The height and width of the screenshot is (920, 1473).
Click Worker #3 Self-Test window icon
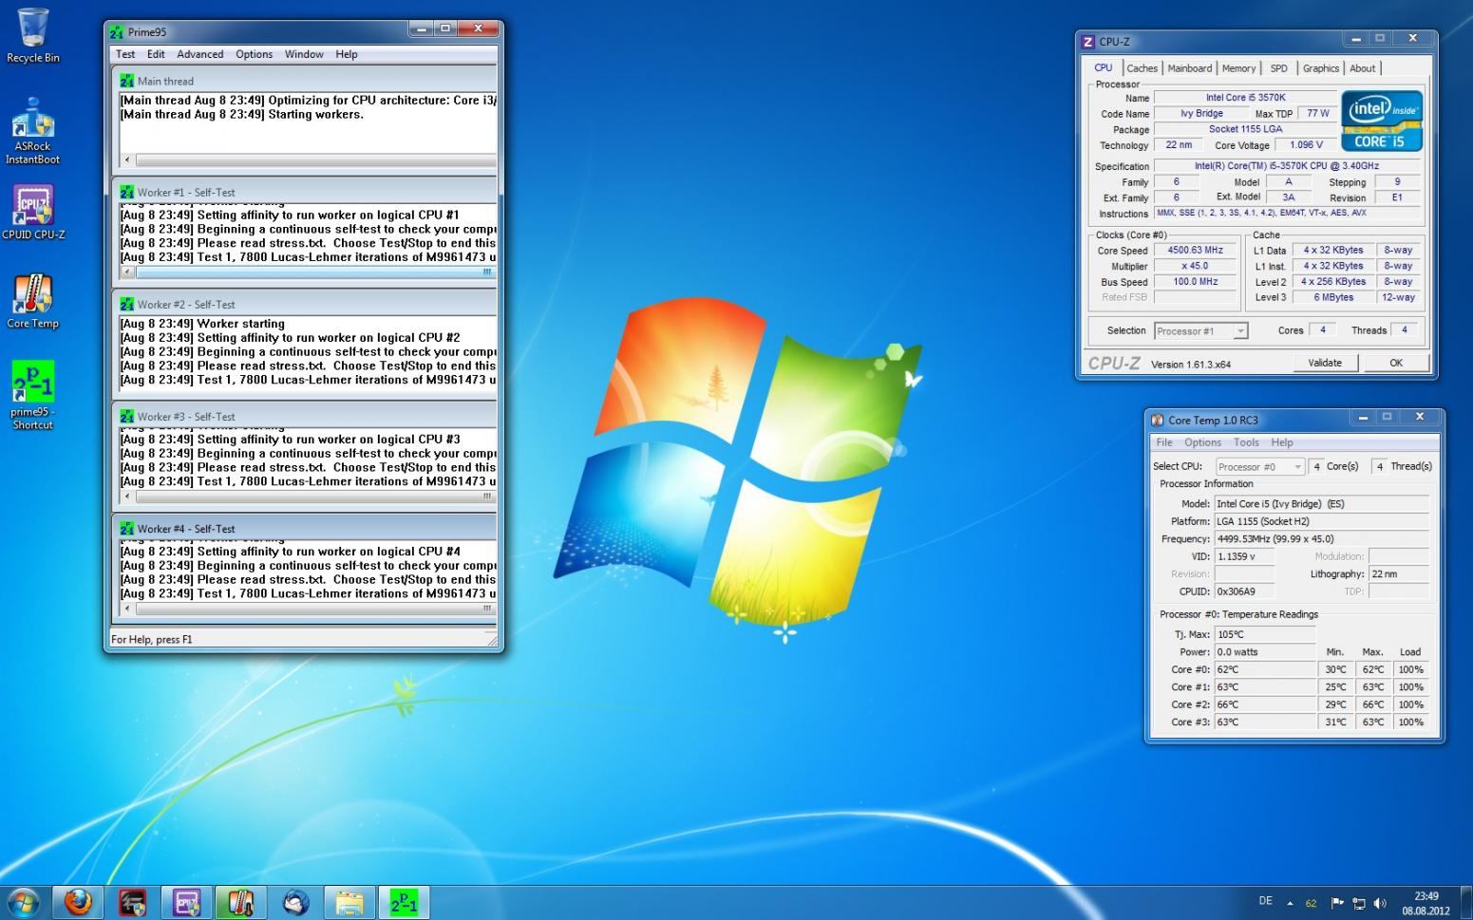[126, 416]
